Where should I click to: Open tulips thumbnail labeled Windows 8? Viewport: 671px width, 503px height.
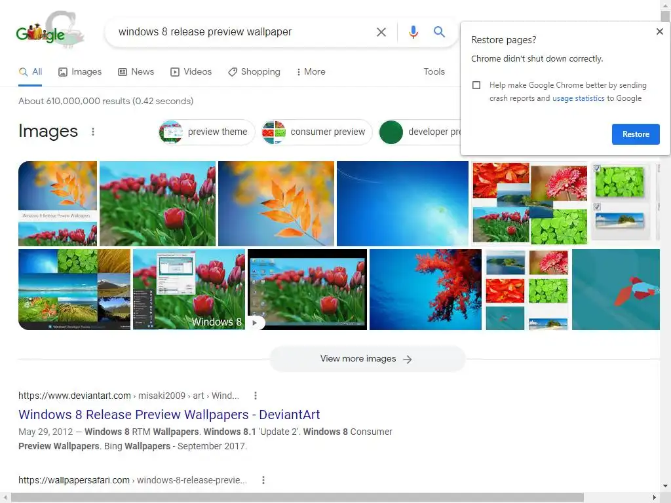[189, 289]
